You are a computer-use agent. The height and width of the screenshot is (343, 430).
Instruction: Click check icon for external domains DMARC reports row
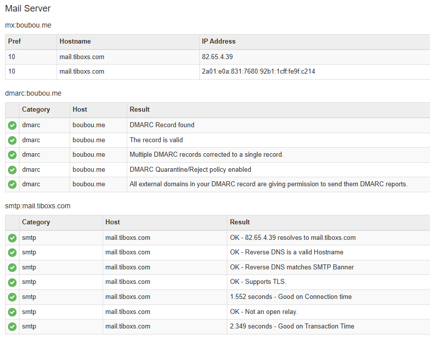(13, 184)
